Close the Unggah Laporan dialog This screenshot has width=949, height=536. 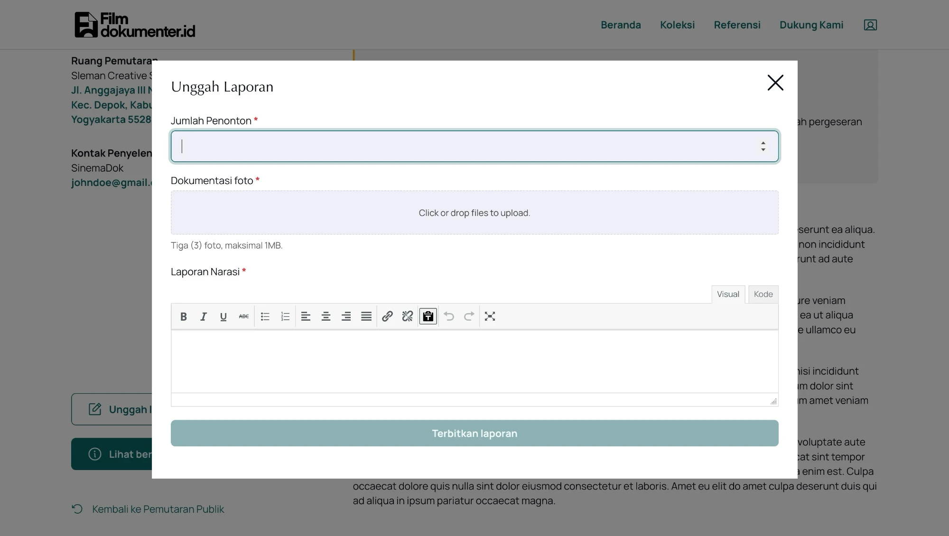tap(775, 83)
